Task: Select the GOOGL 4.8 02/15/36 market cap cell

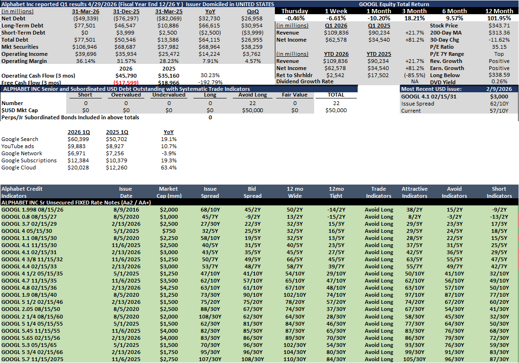Action: 168,288
